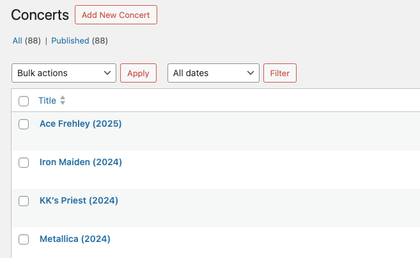
Task: Tick the checkbox for Ace Frehley (2025)
Action: (x=24, y=124)
